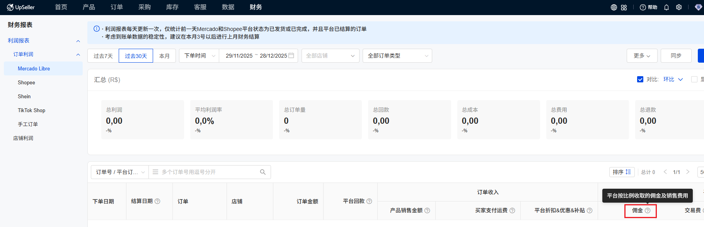Open the settings gear icon
704x227 pixels.
tap(679, 7)
